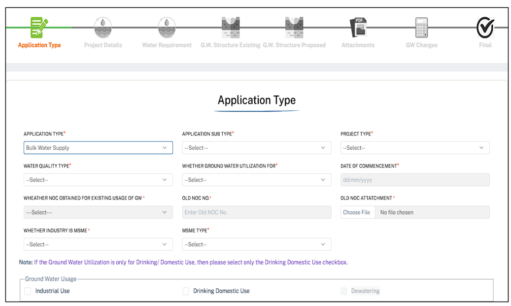
Task: Click the GW Charges calculator icon
Action: pyautogui.click(x=421, y=27)
